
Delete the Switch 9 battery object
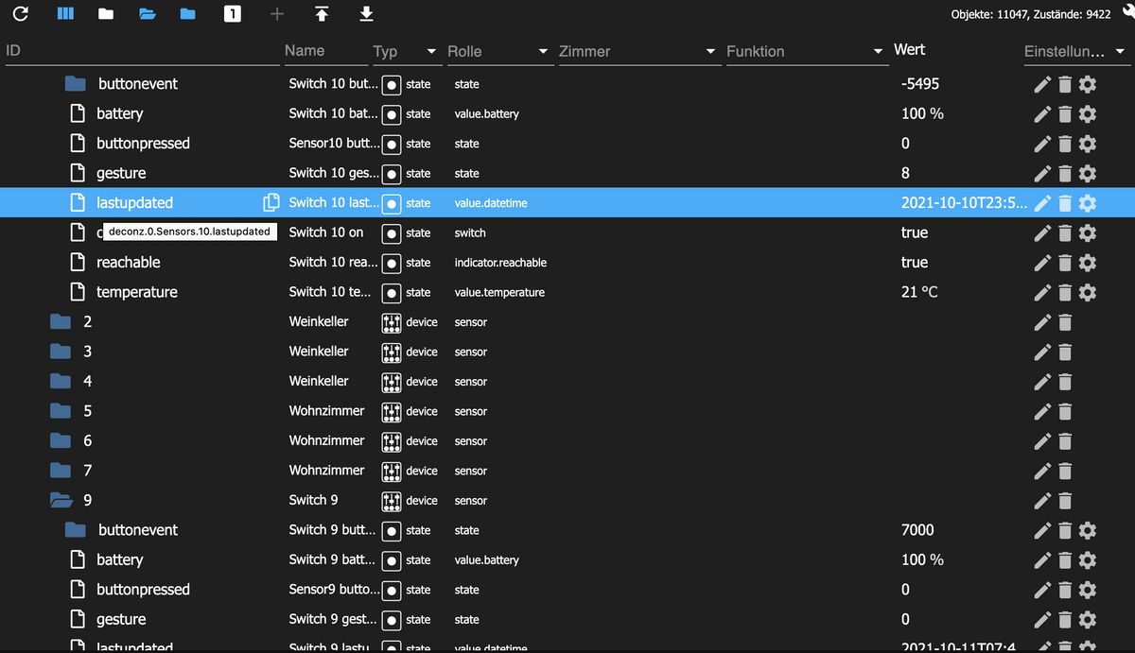(x=1065, y=560)
